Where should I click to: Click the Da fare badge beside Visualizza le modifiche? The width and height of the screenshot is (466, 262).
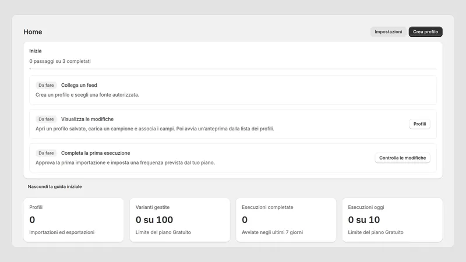(46, 119)
